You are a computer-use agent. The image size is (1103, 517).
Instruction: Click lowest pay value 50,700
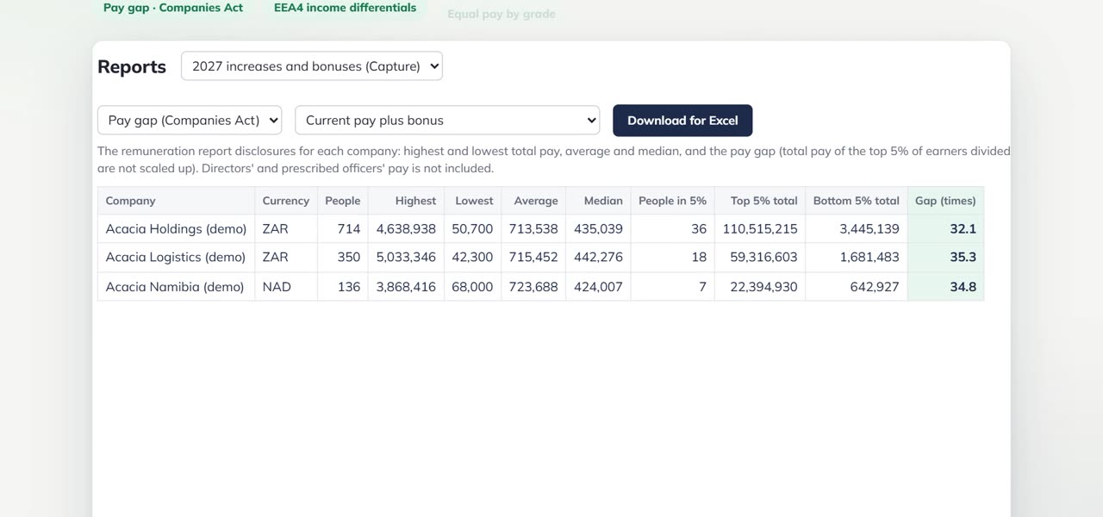click(473, 229)
